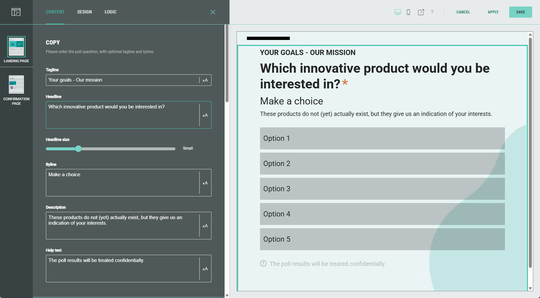
Task: Click the Headline size slider handle
Action: click(x=78, y=149)
